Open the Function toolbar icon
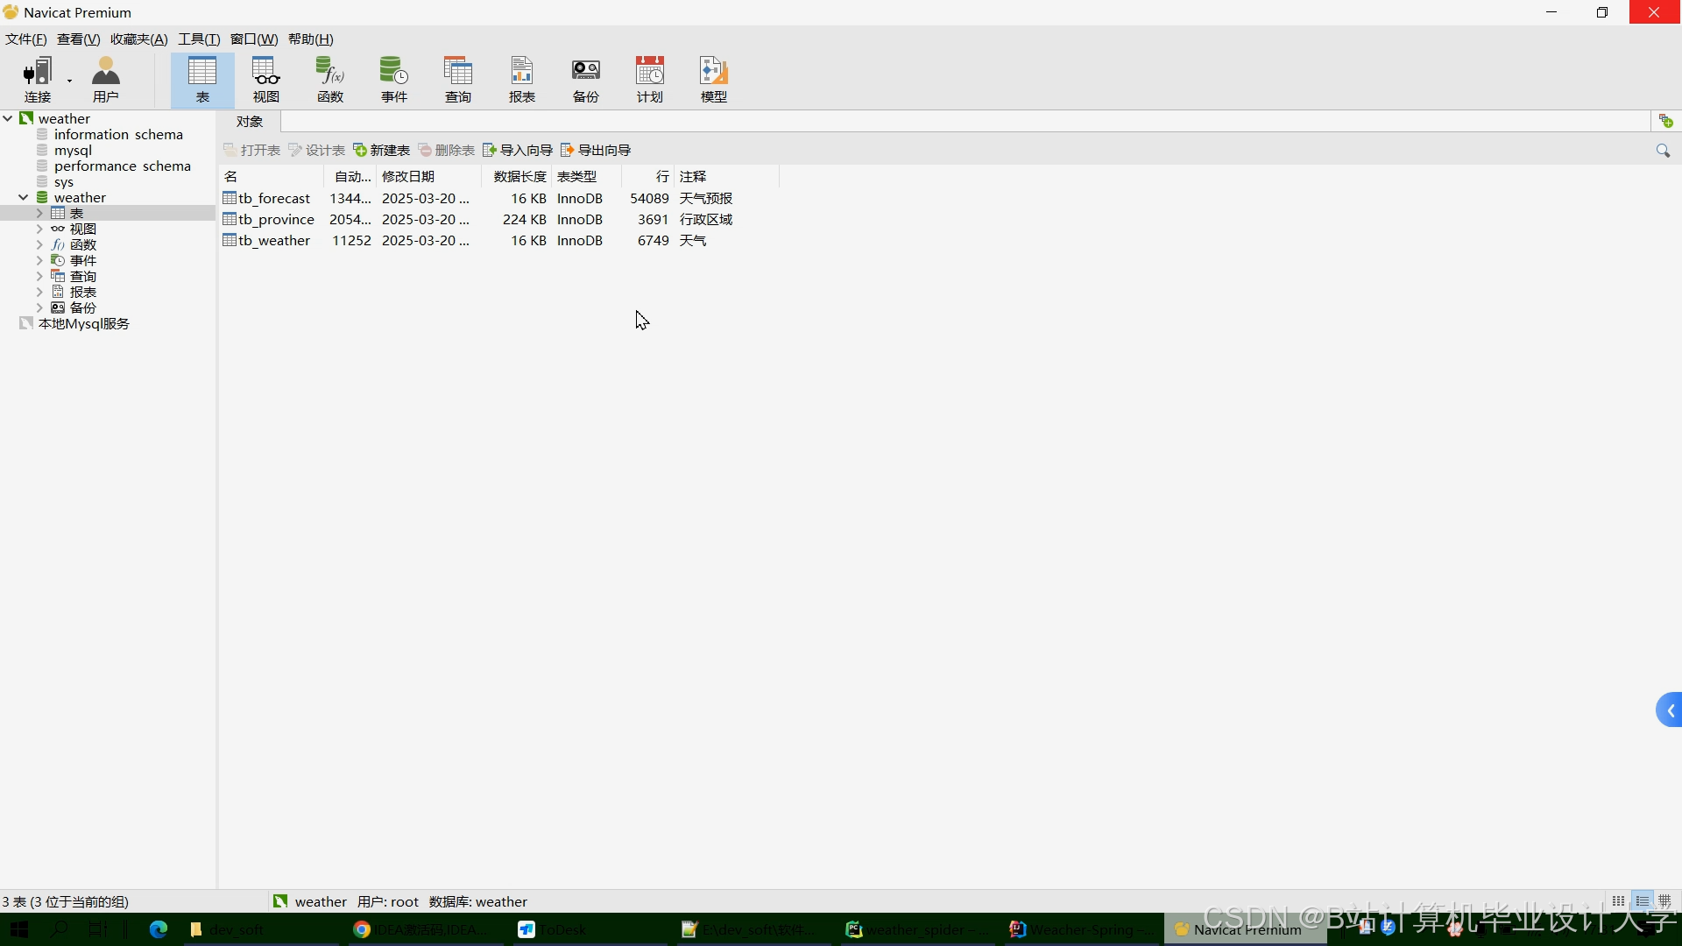 click(330, 80)
